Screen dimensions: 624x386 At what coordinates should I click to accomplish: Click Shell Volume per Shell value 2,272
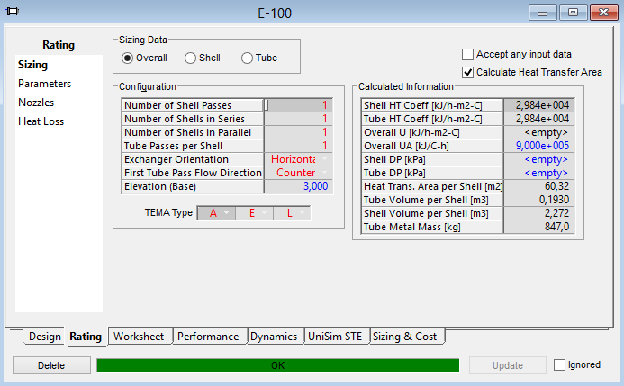[x=538, y=213]
